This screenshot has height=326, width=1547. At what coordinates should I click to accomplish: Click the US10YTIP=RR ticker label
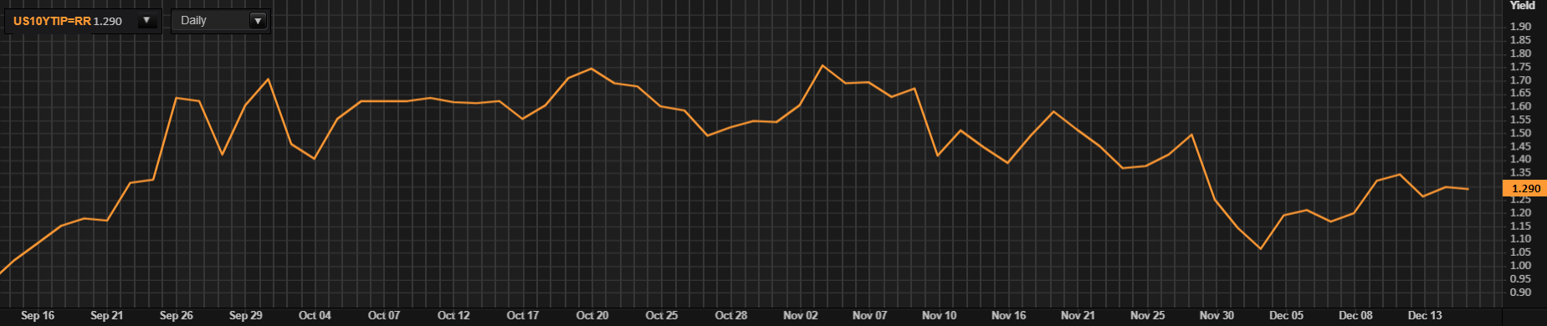(52, 21)
